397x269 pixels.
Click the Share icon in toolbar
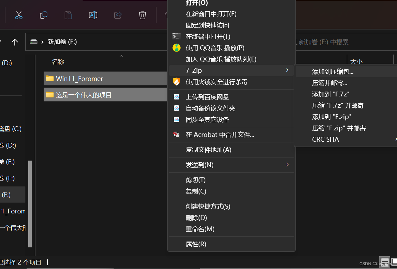pyautogui.click(x=118, y=15)
